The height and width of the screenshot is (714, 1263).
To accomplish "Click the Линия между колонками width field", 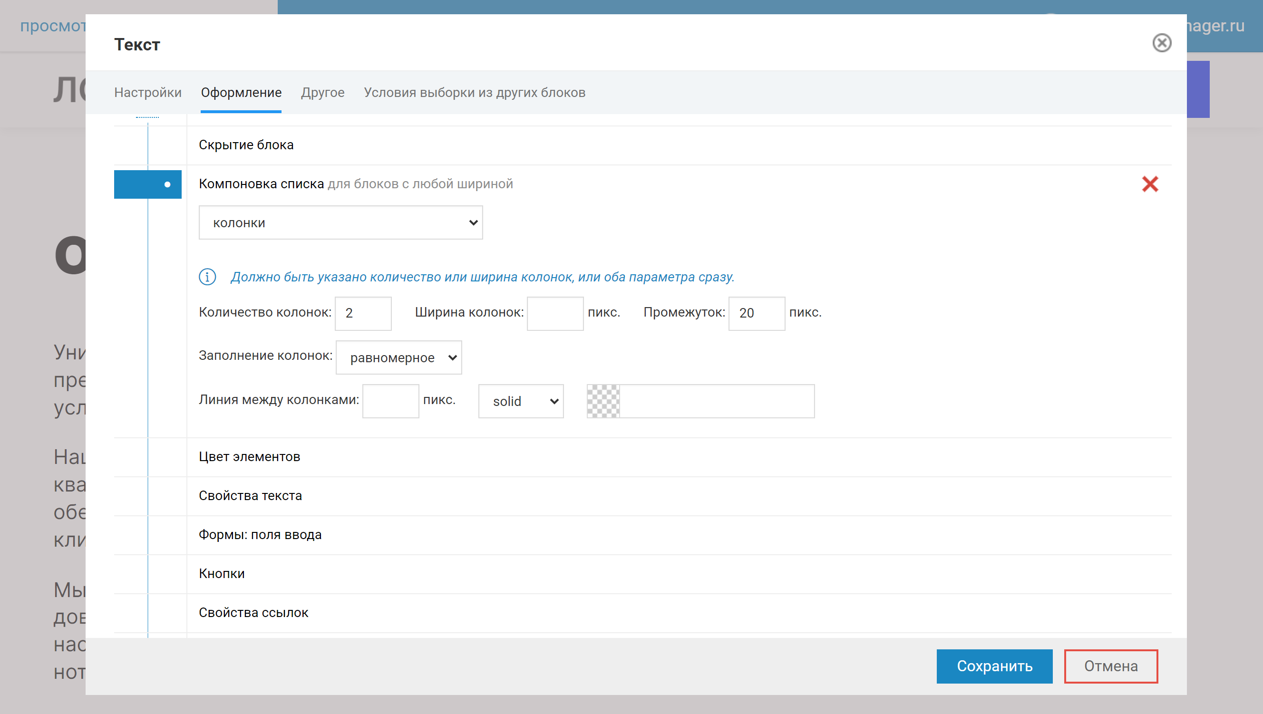I will click(390, 401).
